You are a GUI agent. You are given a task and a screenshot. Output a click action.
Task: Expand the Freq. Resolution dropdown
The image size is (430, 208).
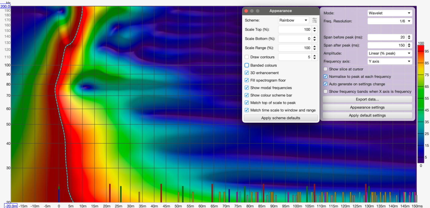tap(389, 21)
